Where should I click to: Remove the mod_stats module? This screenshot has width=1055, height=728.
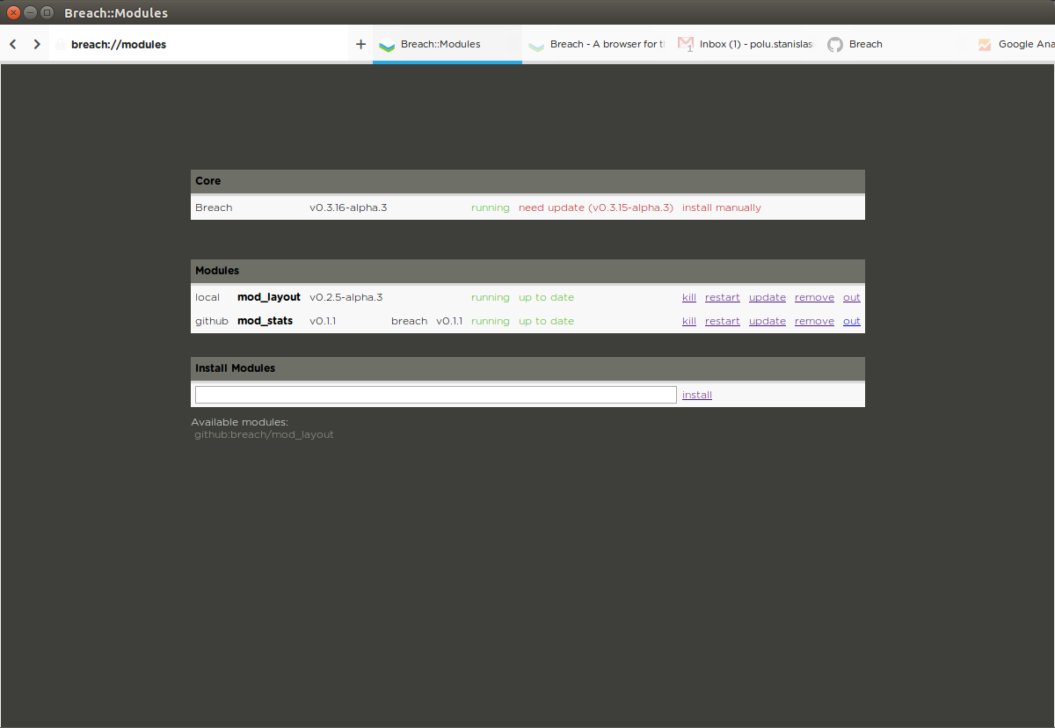pyautogui.click(x=814, y=321)
